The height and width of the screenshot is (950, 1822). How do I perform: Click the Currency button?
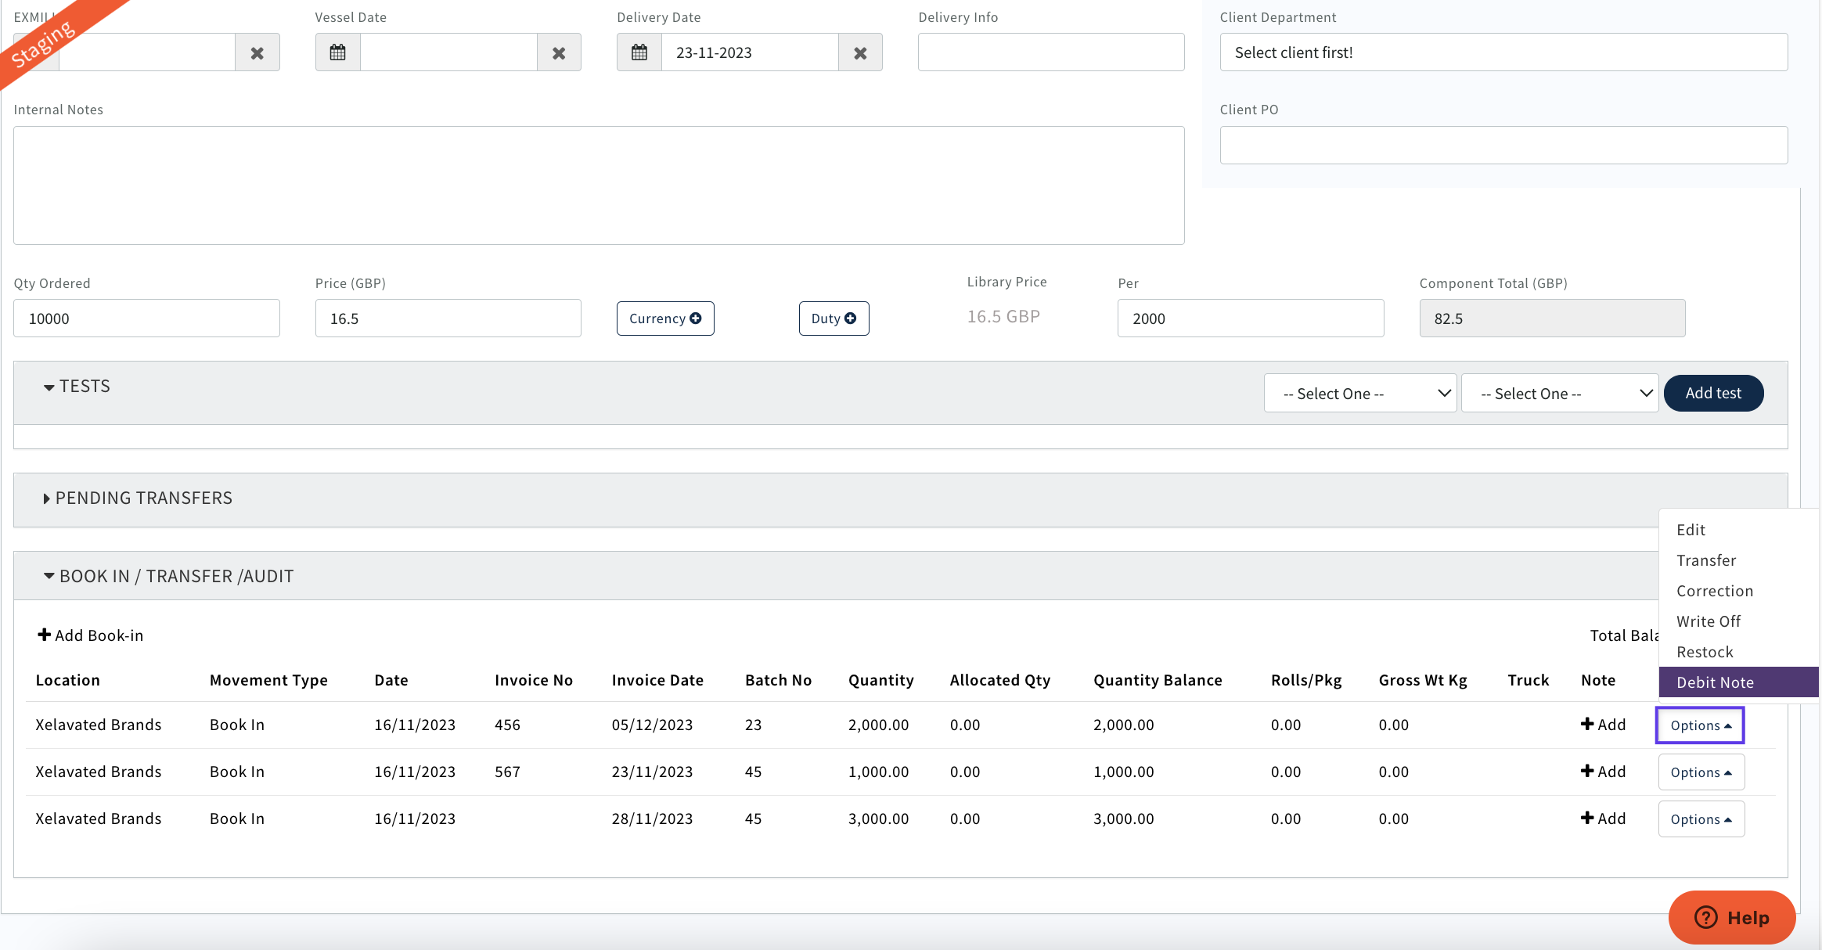665,318
